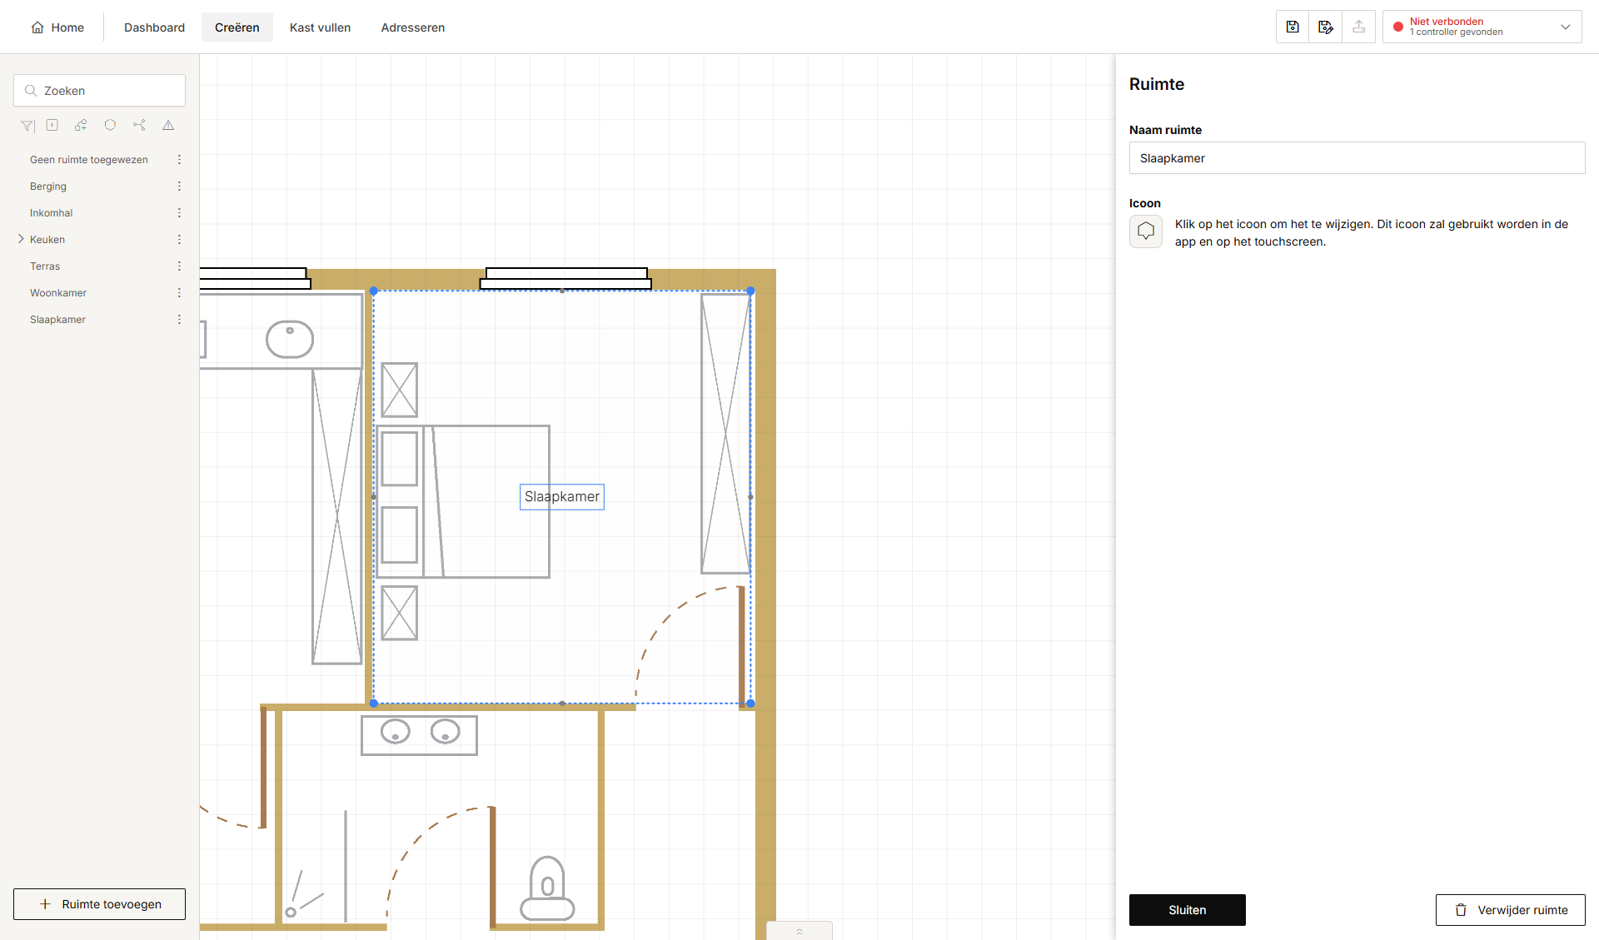Click bottom-left corner handle of room selection
Viewport: 1599px width, 940px height.
pyautogui.click(x=374, y=704)
